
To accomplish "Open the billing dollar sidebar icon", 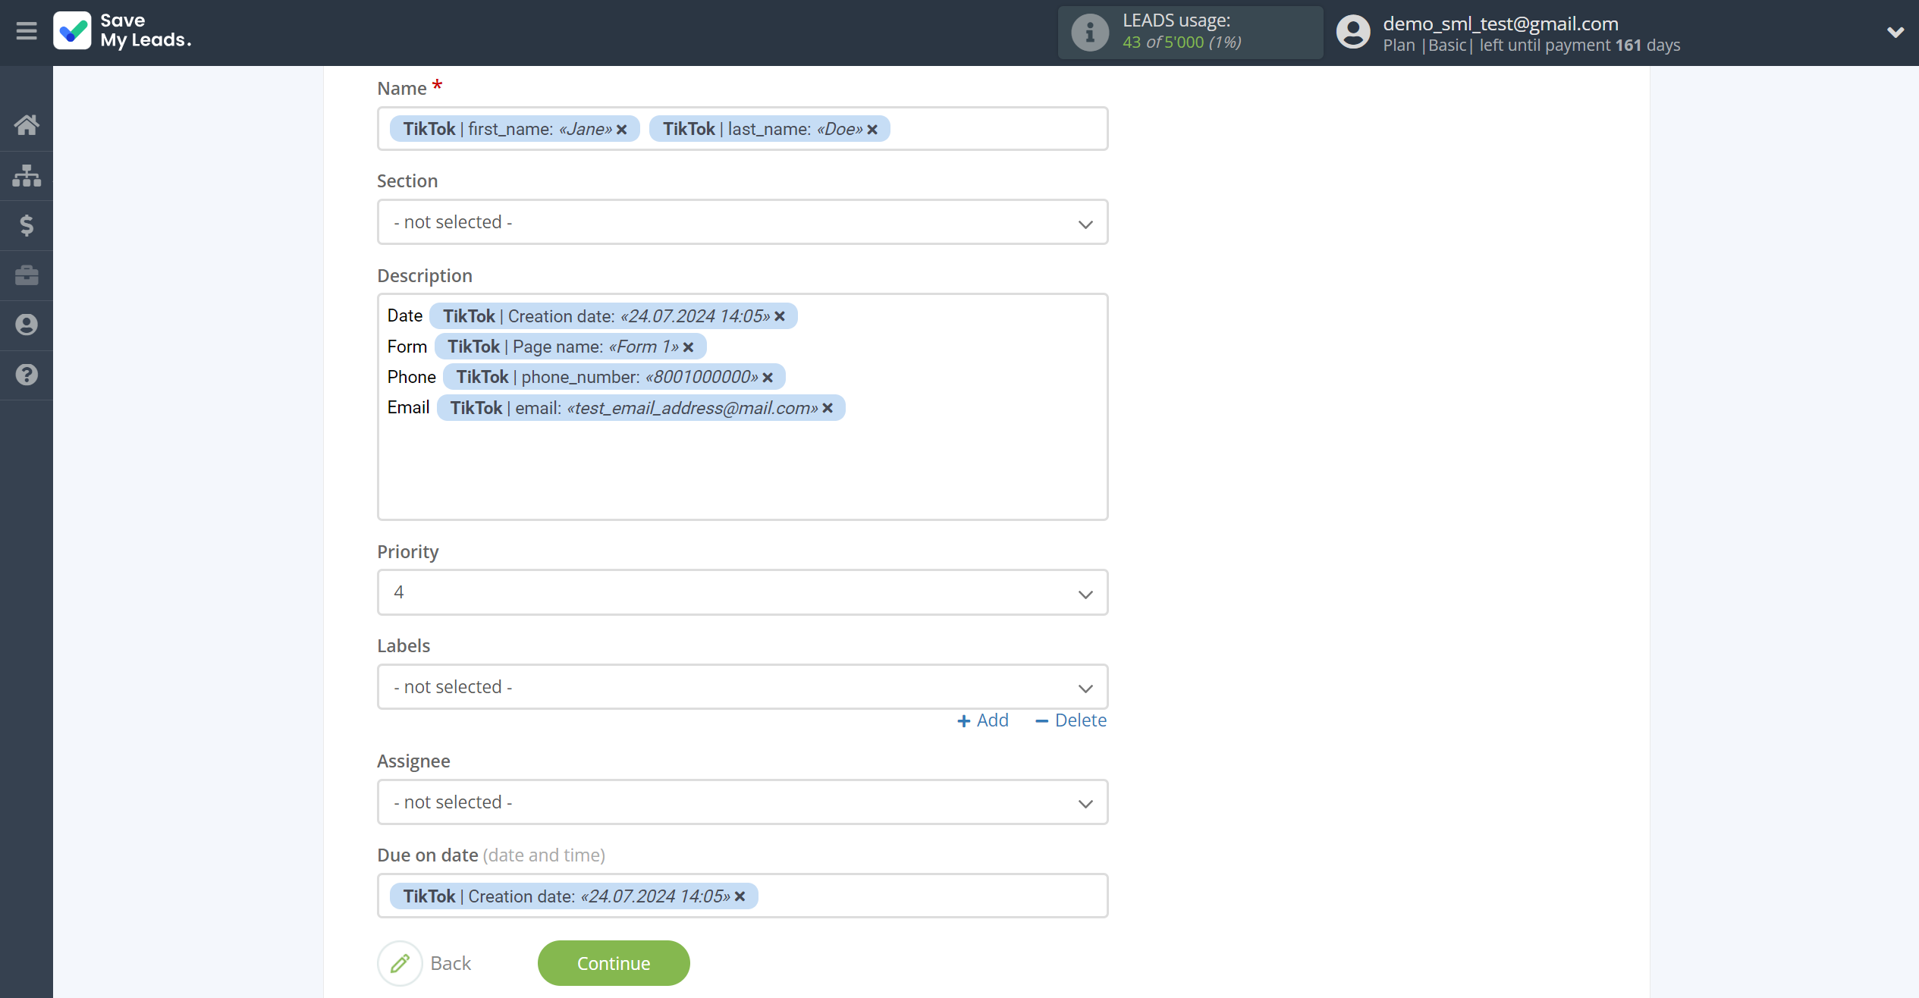I will (27, 225).
